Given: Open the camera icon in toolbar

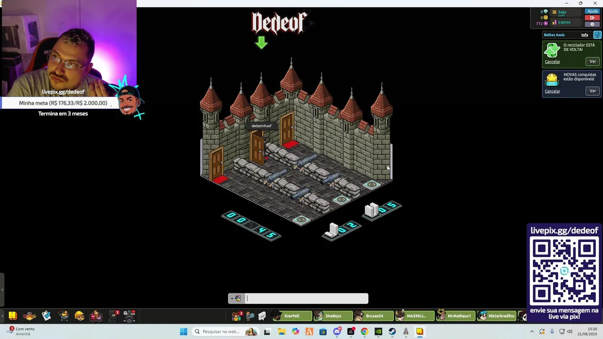Looking at the screenshot, I should 130,316.
